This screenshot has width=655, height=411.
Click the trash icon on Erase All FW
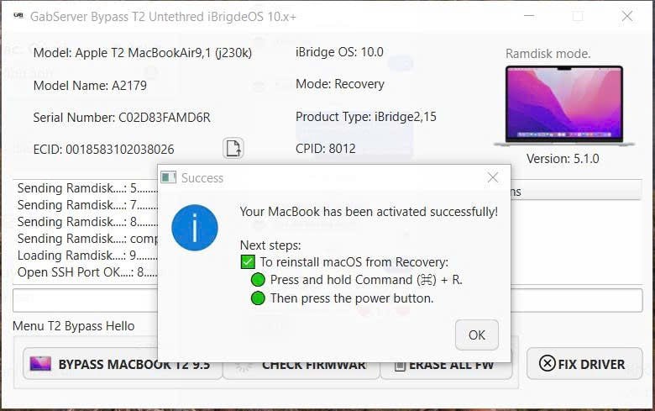pyautogui.click(x=400, y=366)
